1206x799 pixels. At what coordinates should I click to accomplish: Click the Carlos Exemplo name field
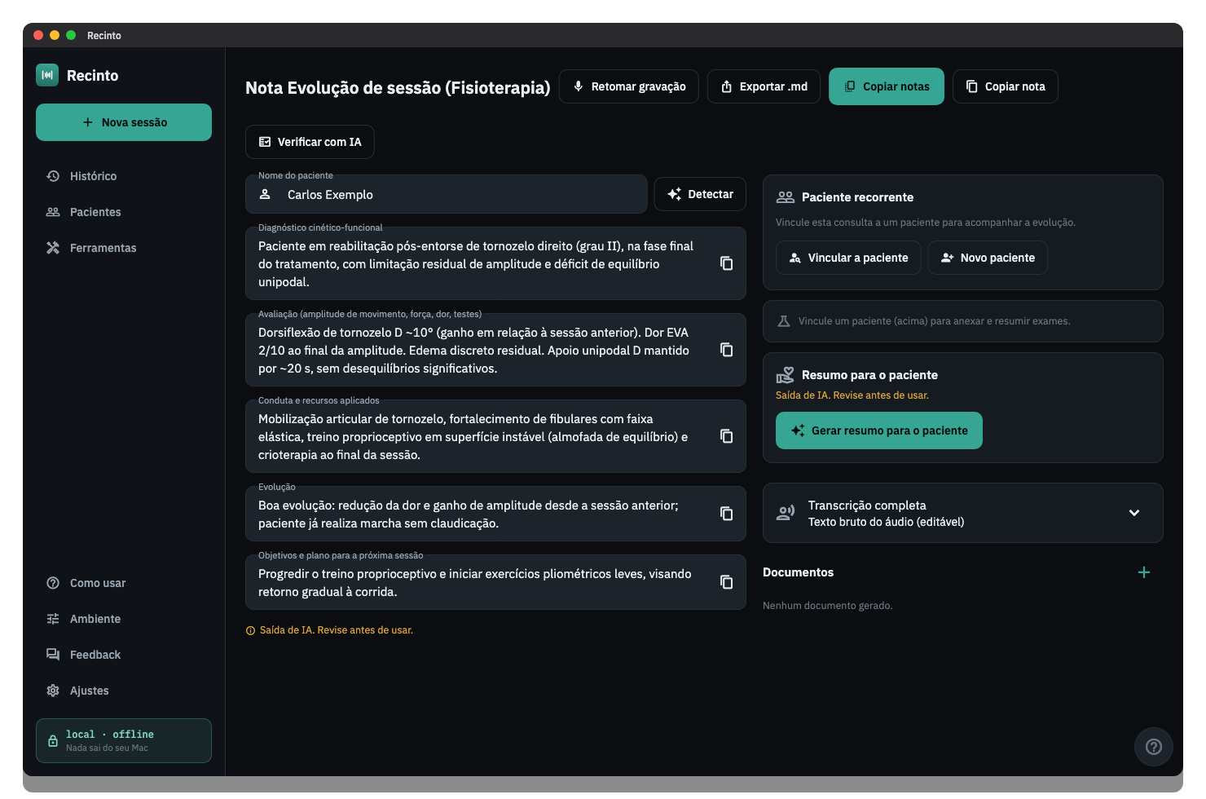point(447,194)
